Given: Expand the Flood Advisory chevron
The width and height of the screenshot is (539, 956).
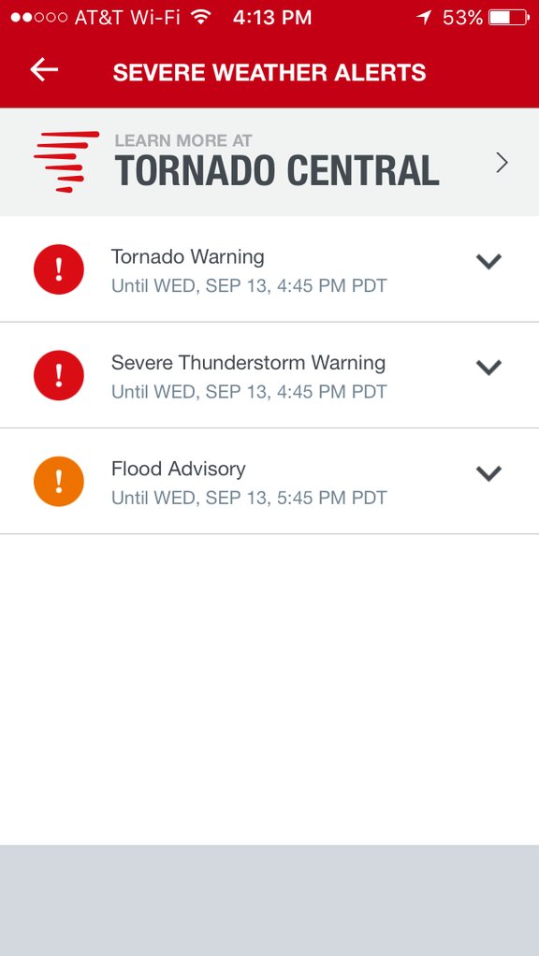Looking at the screenshot, I should (x=488, y=473).
